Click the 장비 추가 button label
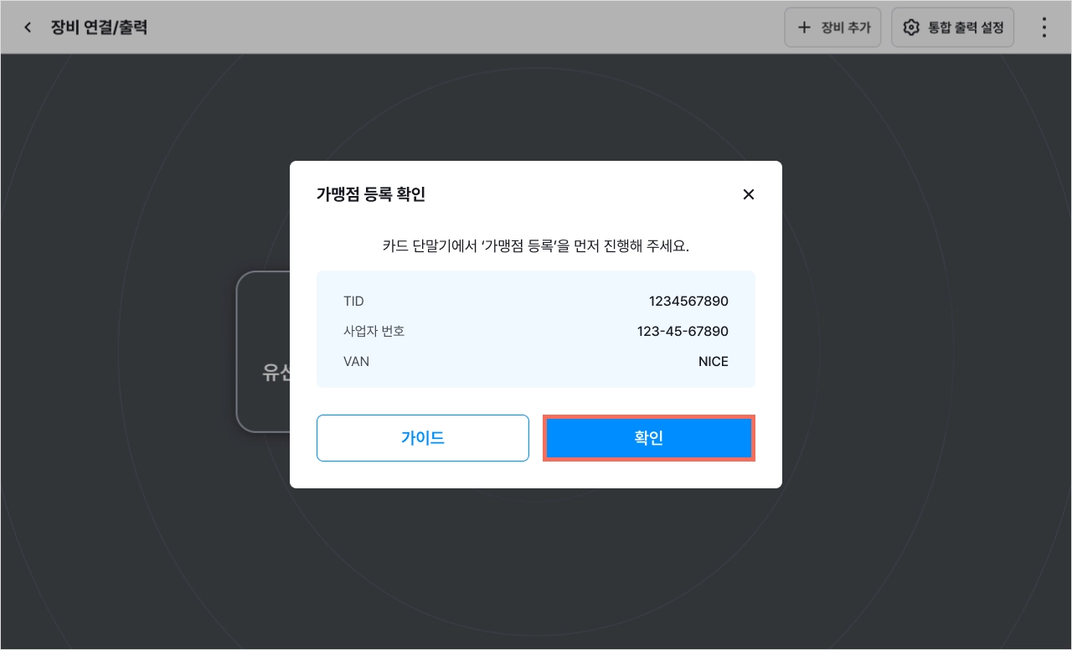1072x650 pixels. tap(846, 28)
